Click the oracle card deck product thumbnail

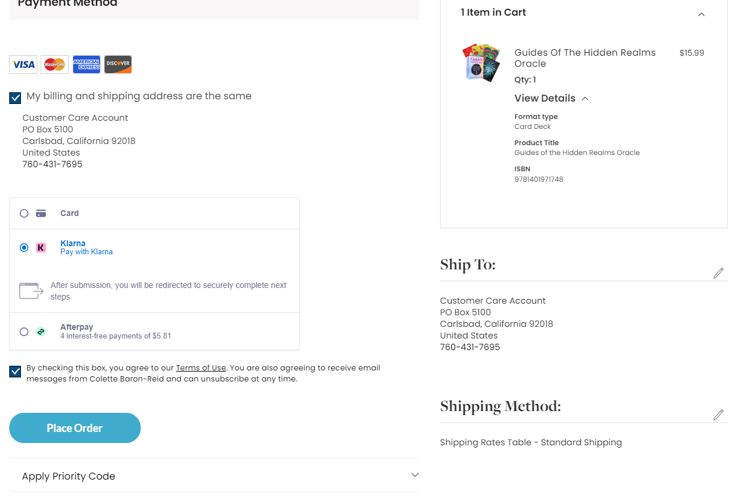481,63
